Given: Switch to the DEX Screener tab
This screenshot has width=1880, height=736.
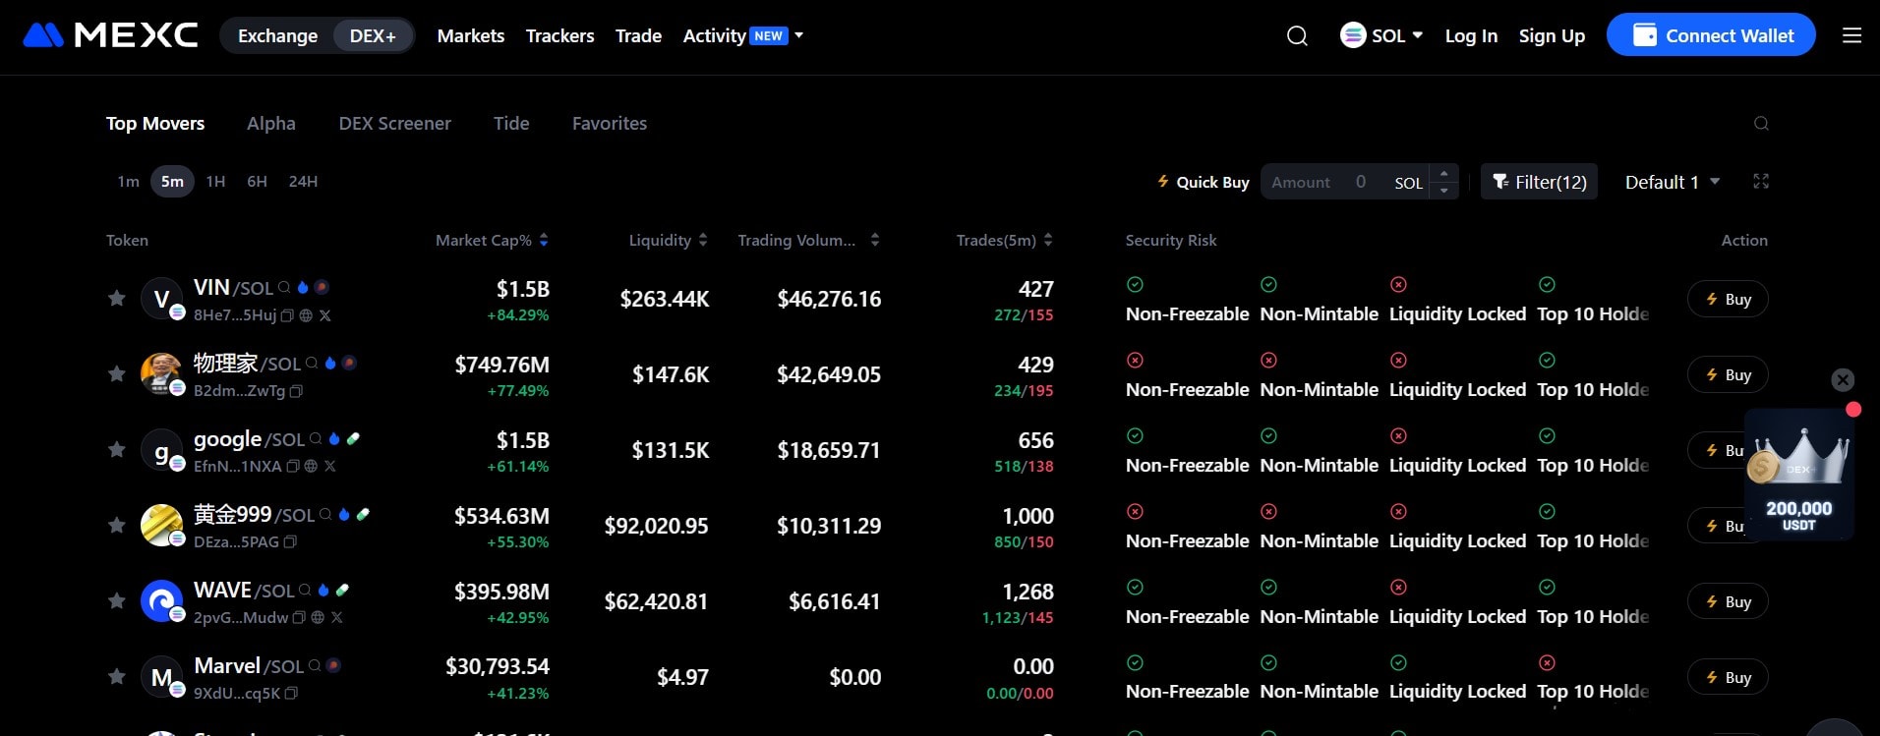Looking at the screenshot, I should (394, 124).
